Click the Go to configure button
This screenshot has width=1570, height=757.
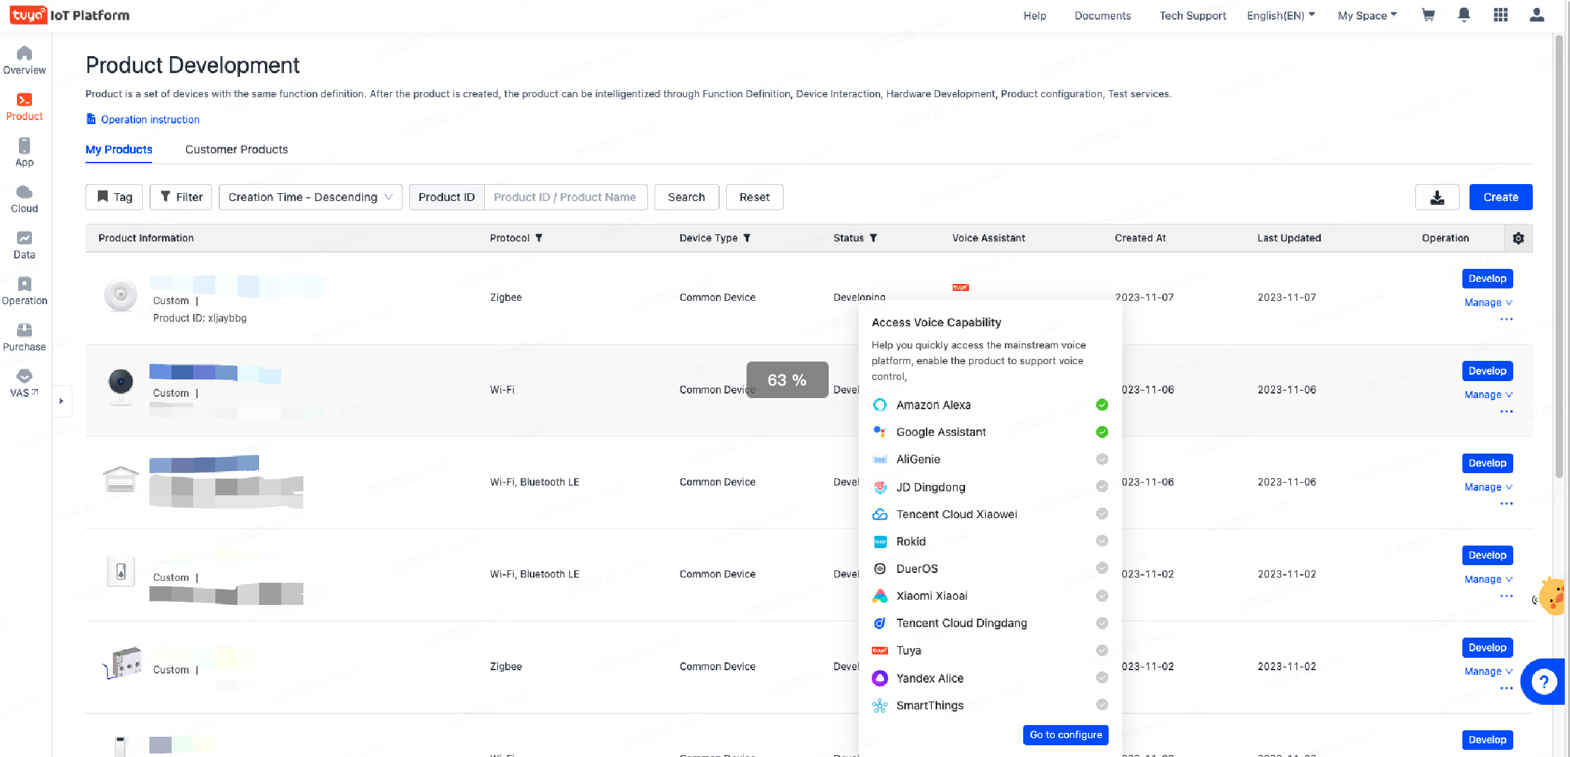click(x=1066, y=735)
